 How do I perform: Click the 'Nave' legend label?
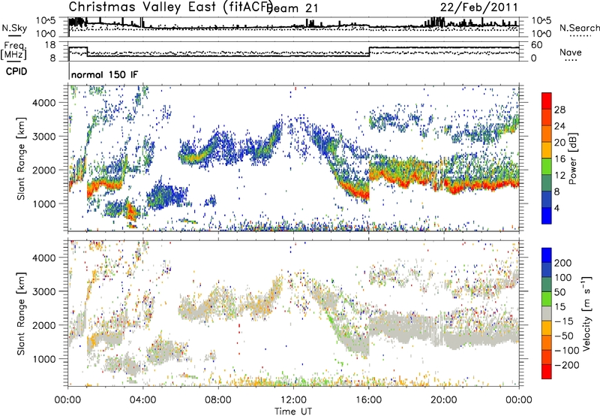coord(570,52)
